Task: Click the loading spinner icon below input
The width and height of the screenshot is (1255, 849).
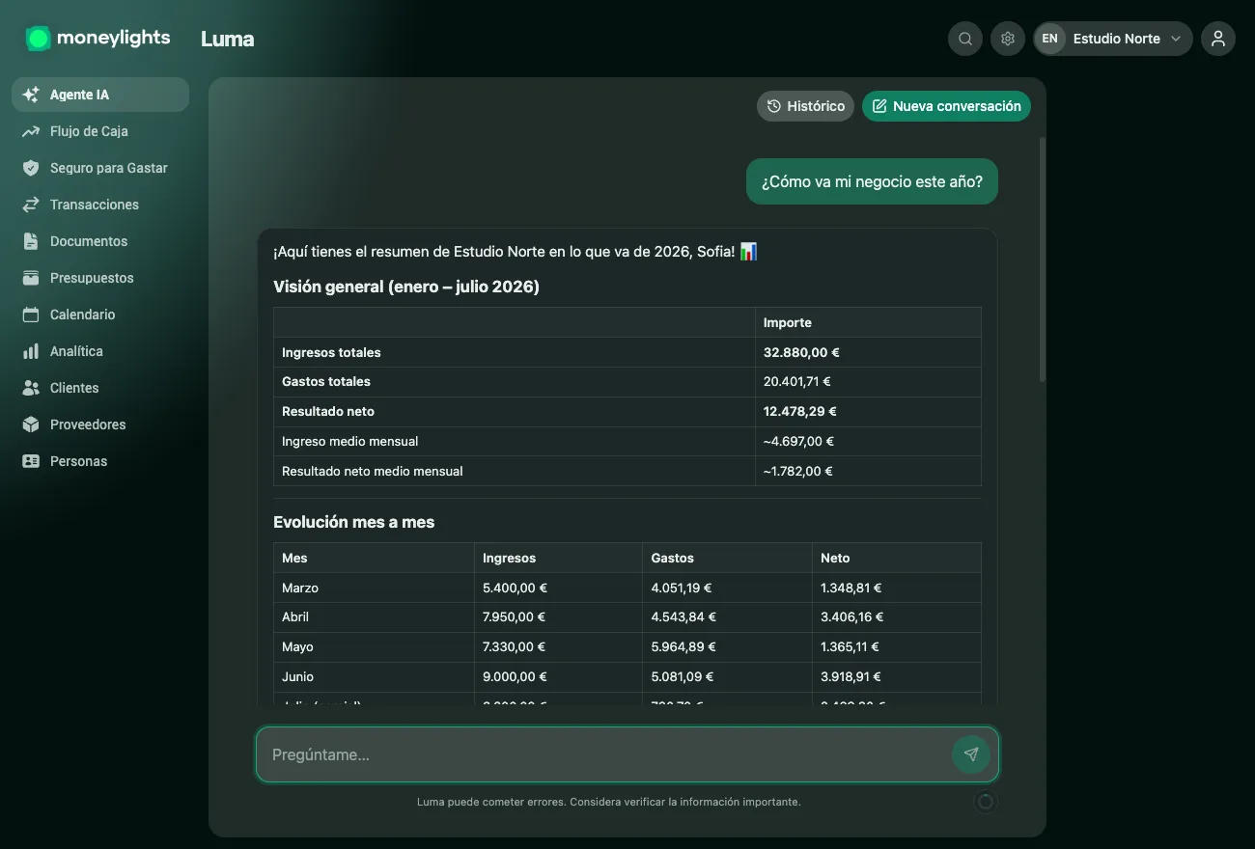Action: pyautogui.click(x=985, y=802)
